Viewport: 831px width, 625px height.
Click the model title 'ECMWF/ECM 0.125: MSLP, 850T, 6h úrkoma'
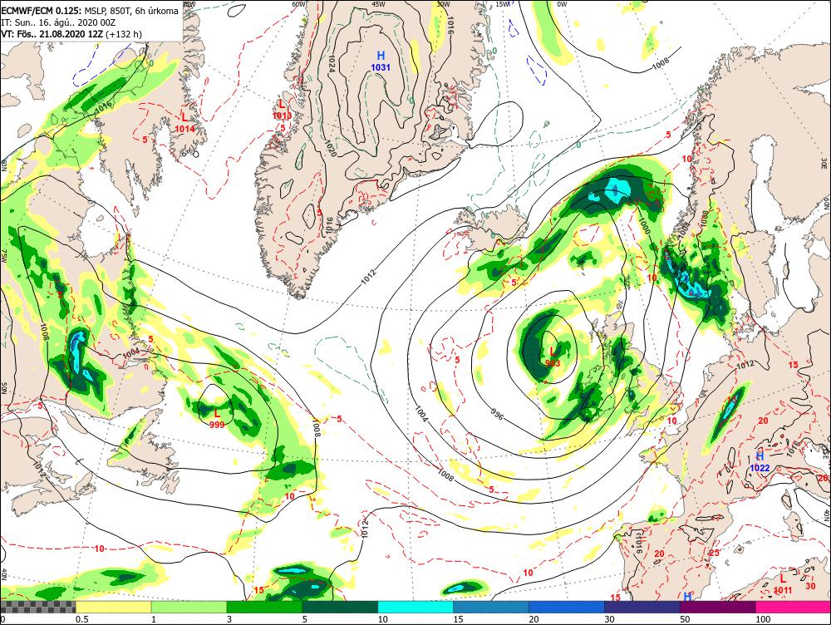[90, 10]
